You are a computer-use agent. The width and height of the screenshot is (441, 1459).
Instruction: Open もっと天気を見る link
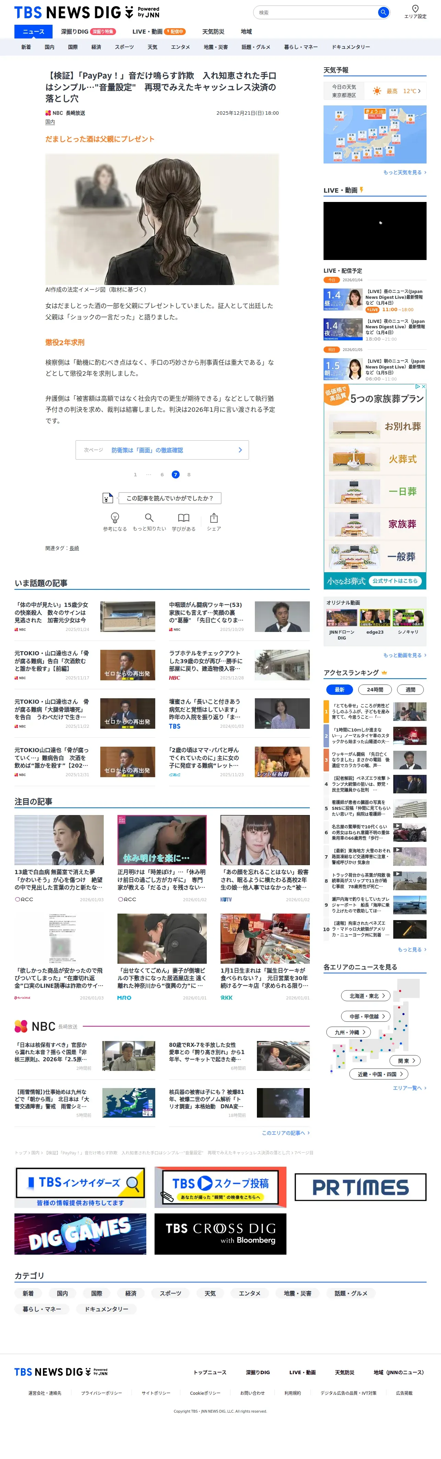pyautogui.click(x=405, y=172)
